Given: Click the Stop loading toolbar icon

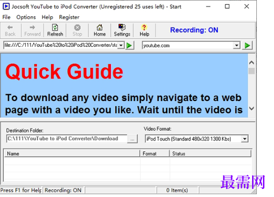Looking at the screenshot, I should [x=77, y=31].
